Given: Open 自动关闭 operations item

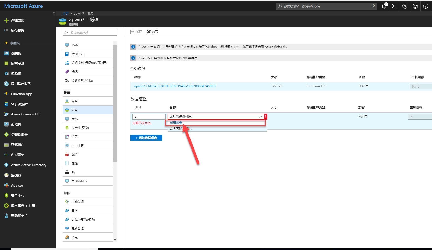Looking at the screenshot, I should (88, 202).
